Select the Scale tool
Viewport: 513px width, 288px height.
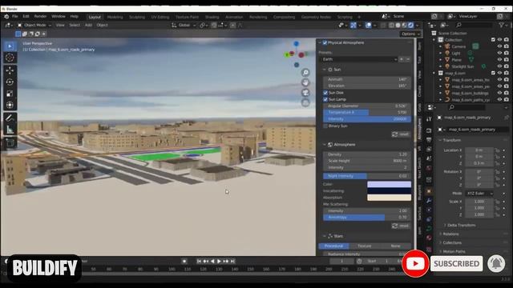(10, 94)
